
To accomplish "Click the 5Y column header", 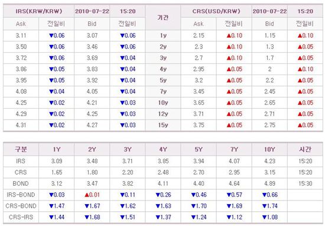I will (199, 149).
